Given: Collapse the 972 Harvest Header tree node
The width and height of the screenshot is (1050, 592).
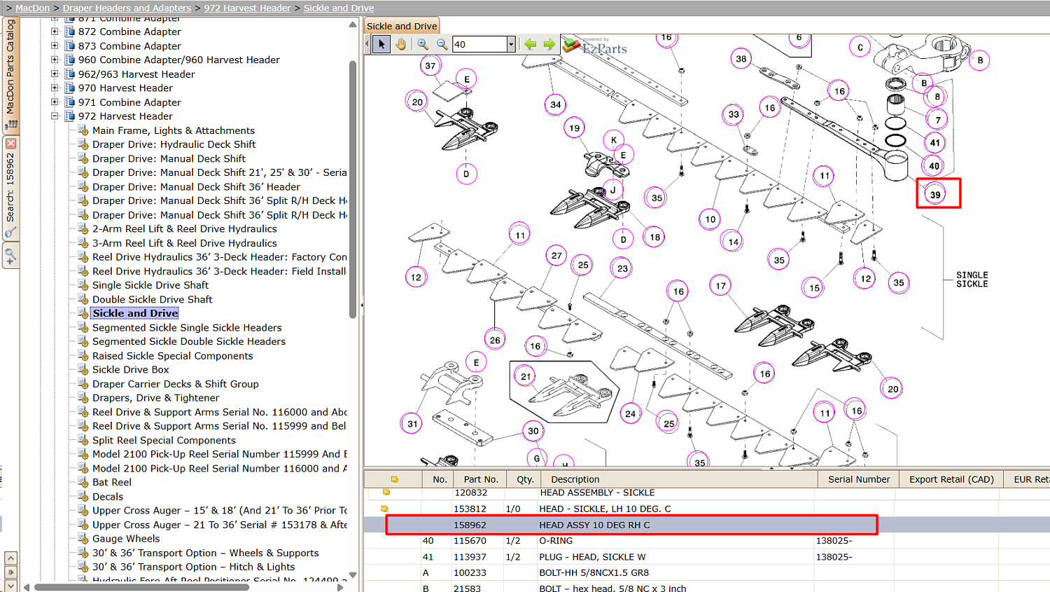Looking at the screenshot, I should coord(55,116).
